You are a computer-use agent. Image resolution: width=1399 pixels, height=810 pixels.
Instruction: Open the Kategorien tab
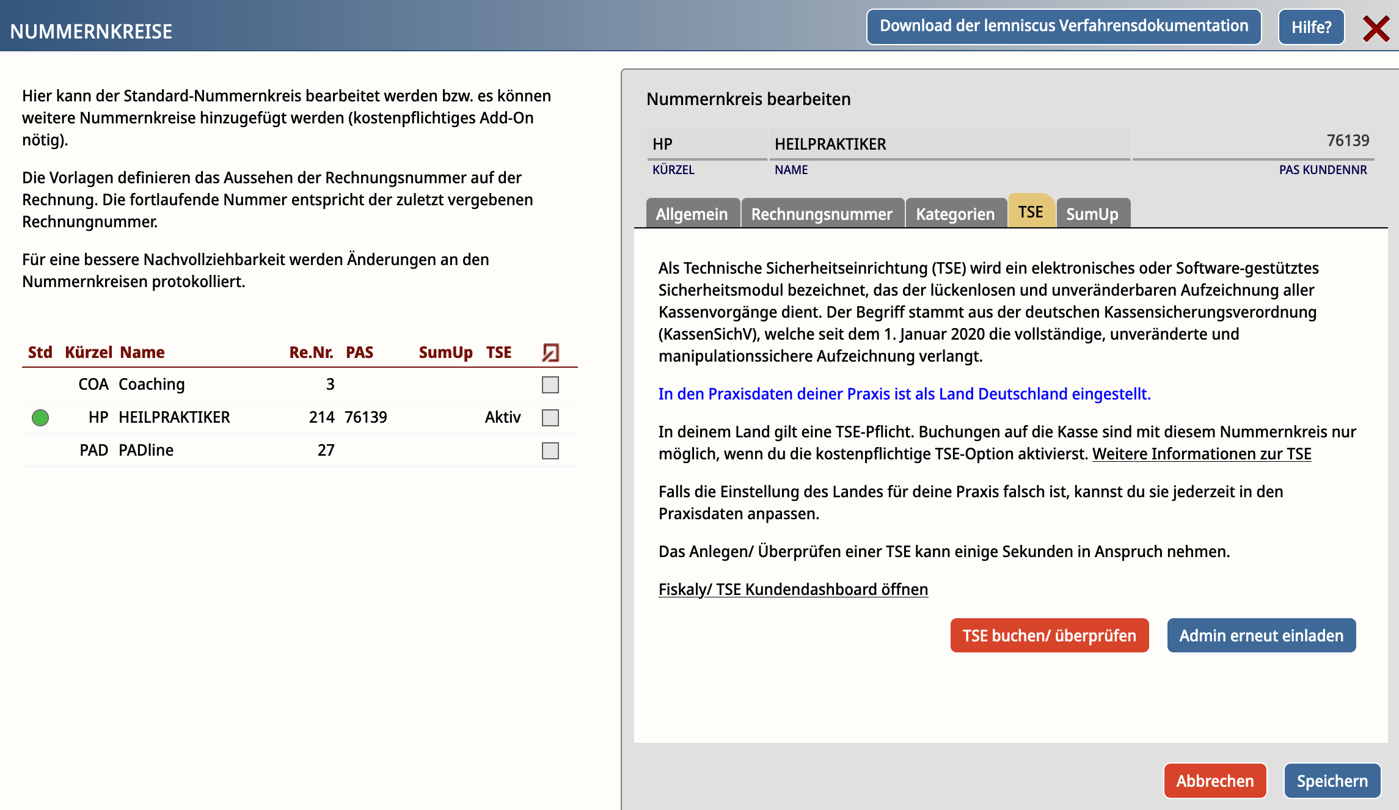[955, 214]
